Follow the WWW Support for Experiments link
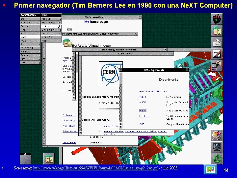Viewport: 237px width, 178px height. point(154,91)
